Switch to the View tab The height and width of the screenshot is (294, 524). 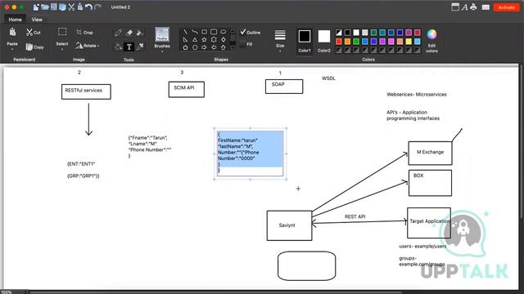point(37,20)
